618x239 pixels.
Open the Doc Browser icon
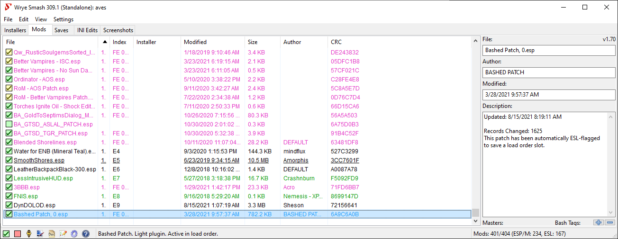(52, 234)
